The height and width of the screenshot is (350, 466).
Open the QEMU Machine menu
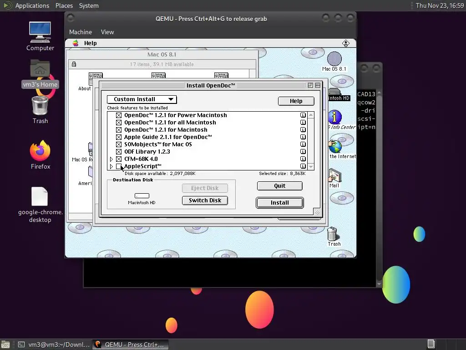coord(81,32)
